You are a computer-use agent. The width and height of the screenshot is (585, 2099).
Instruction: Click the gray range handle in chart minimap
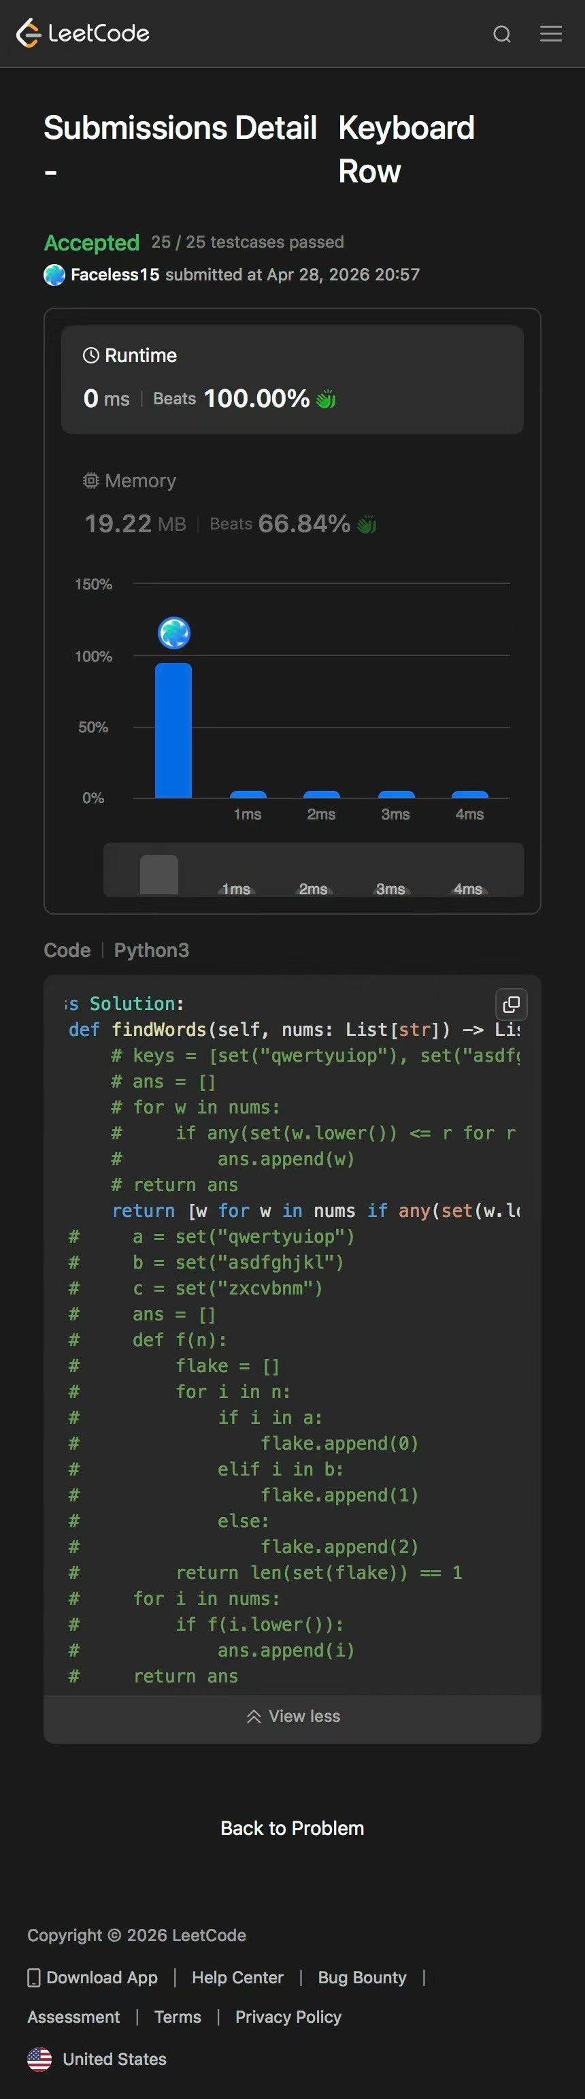[159, 875]
